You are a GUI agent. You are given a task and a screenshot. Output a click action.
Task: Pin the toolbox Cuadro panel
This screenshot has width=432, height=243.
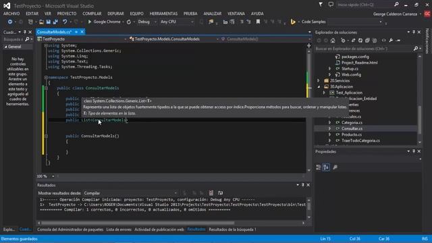[24, 32]
